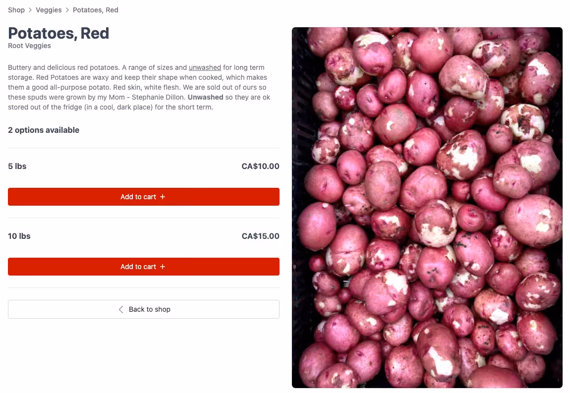Click the chevron between Shop and Veggies breadcrumb
Viewport: 570px width, 393px height.
(30, 9)
